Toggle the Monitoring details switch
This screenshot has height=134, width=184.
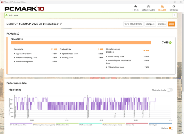170,90
